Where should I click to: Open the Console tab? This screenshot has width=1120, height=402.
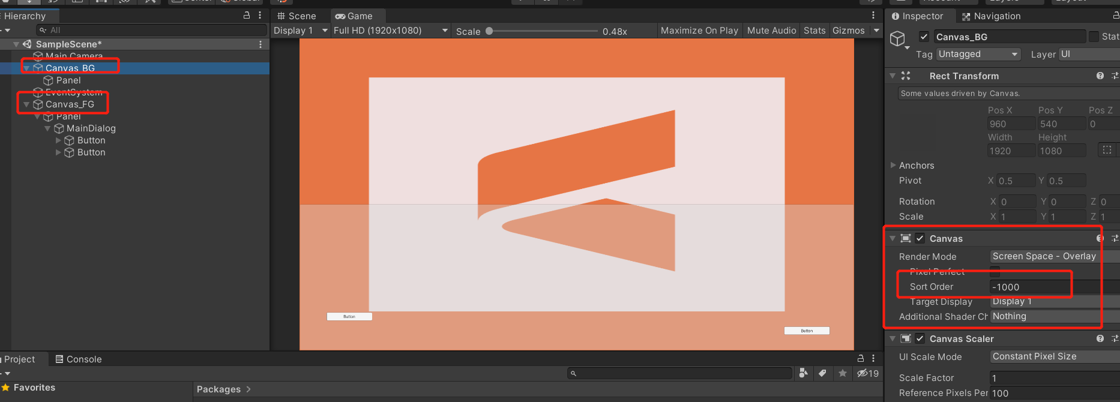click(x=79, y=359)
